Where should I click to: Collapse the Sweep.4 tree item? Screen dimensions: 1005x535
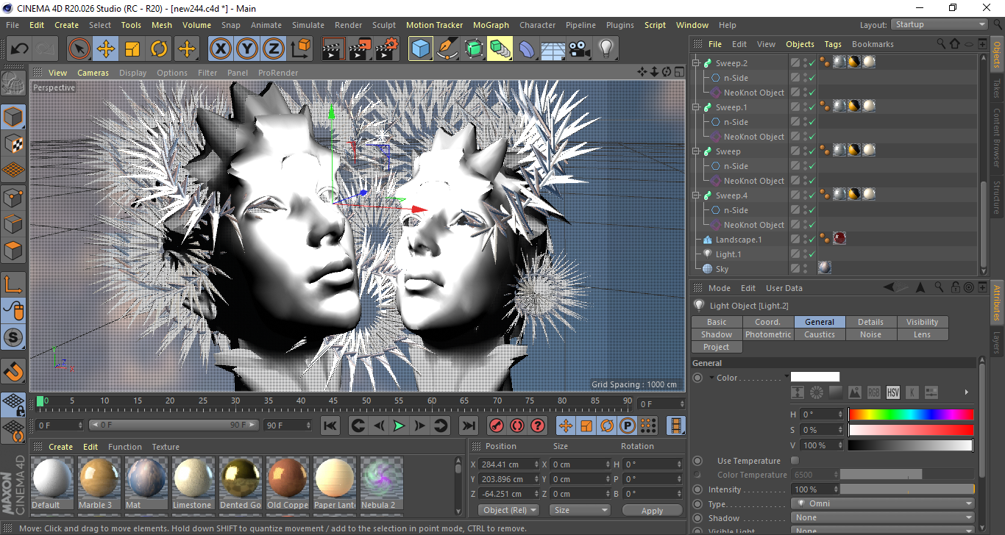pos(696,195)
